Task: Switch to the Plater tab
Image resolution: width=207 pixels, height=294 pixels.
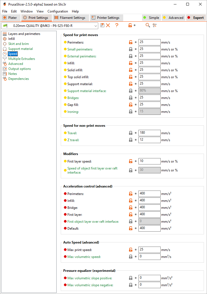Action: pyautogui.click(x=10, y=18)
